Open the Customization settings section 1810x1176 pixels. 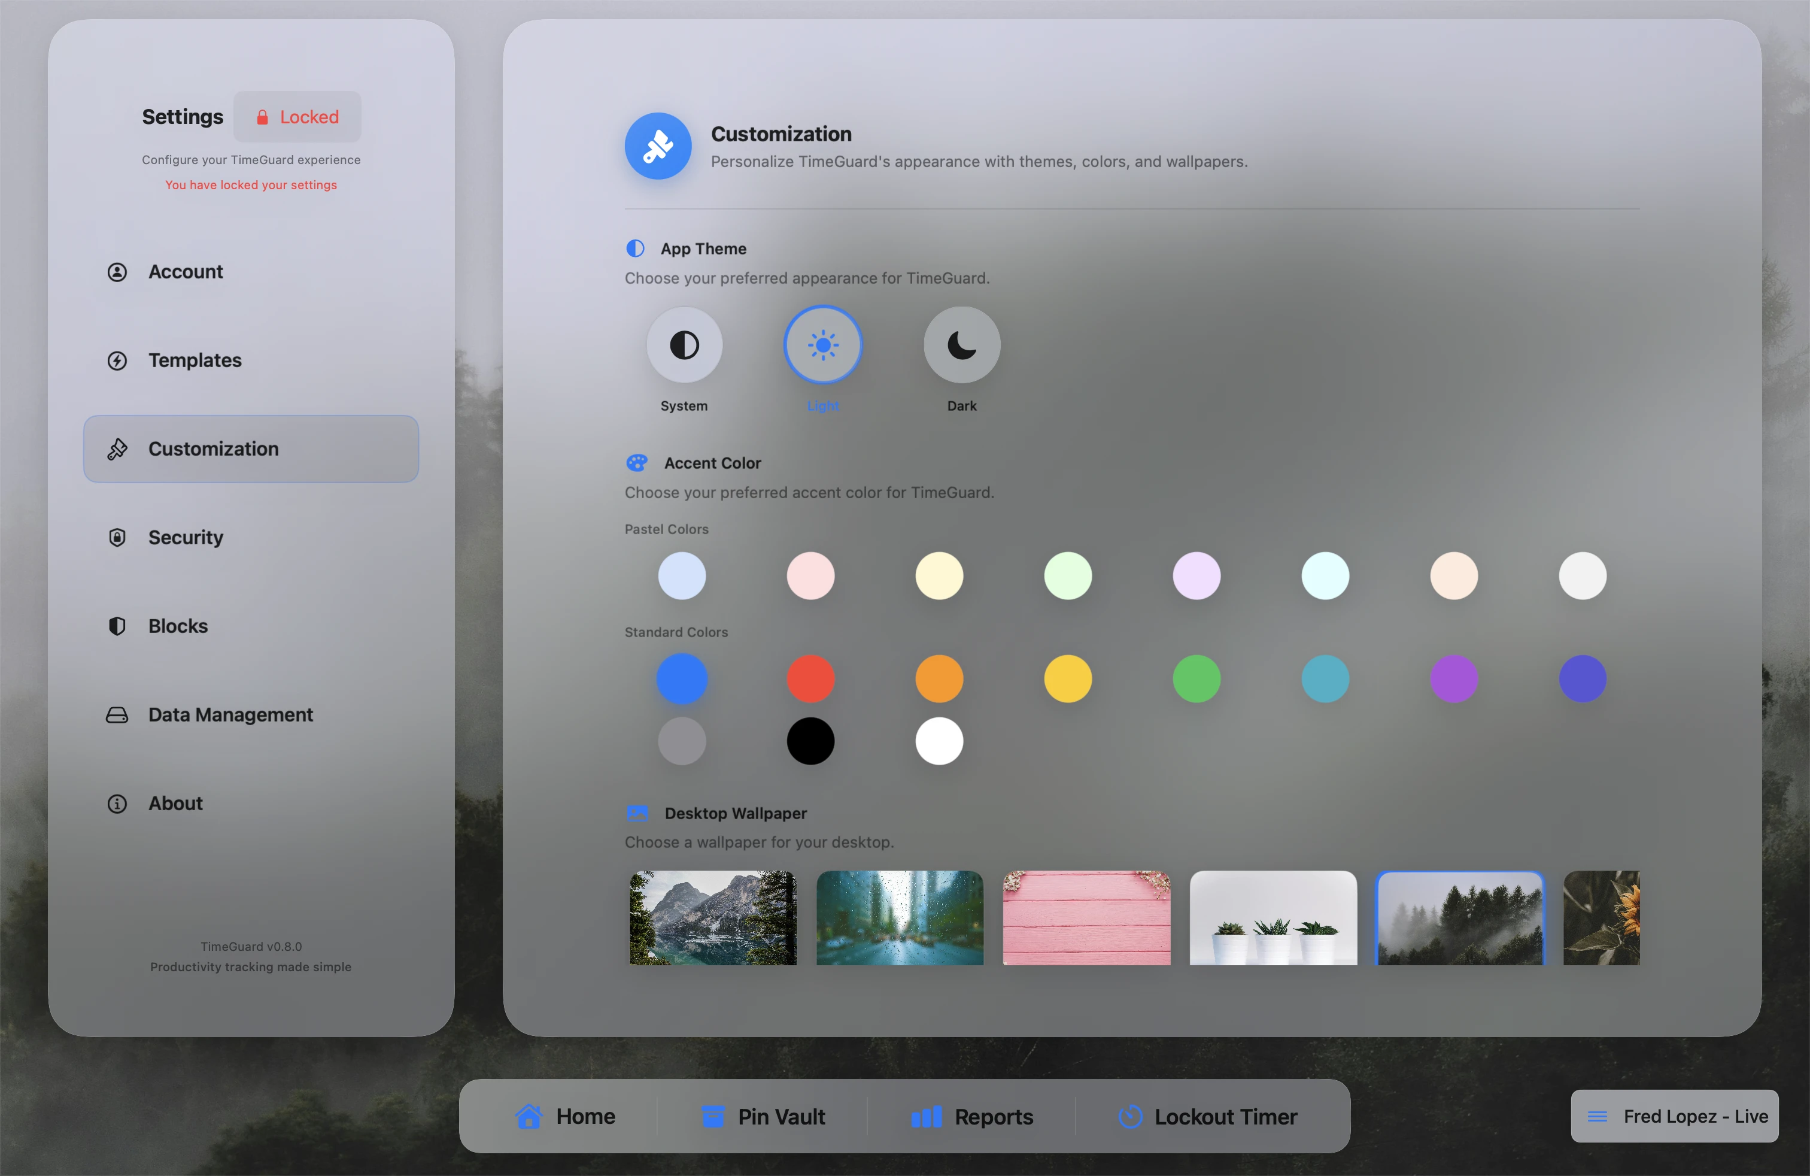[x=251, y=449]
